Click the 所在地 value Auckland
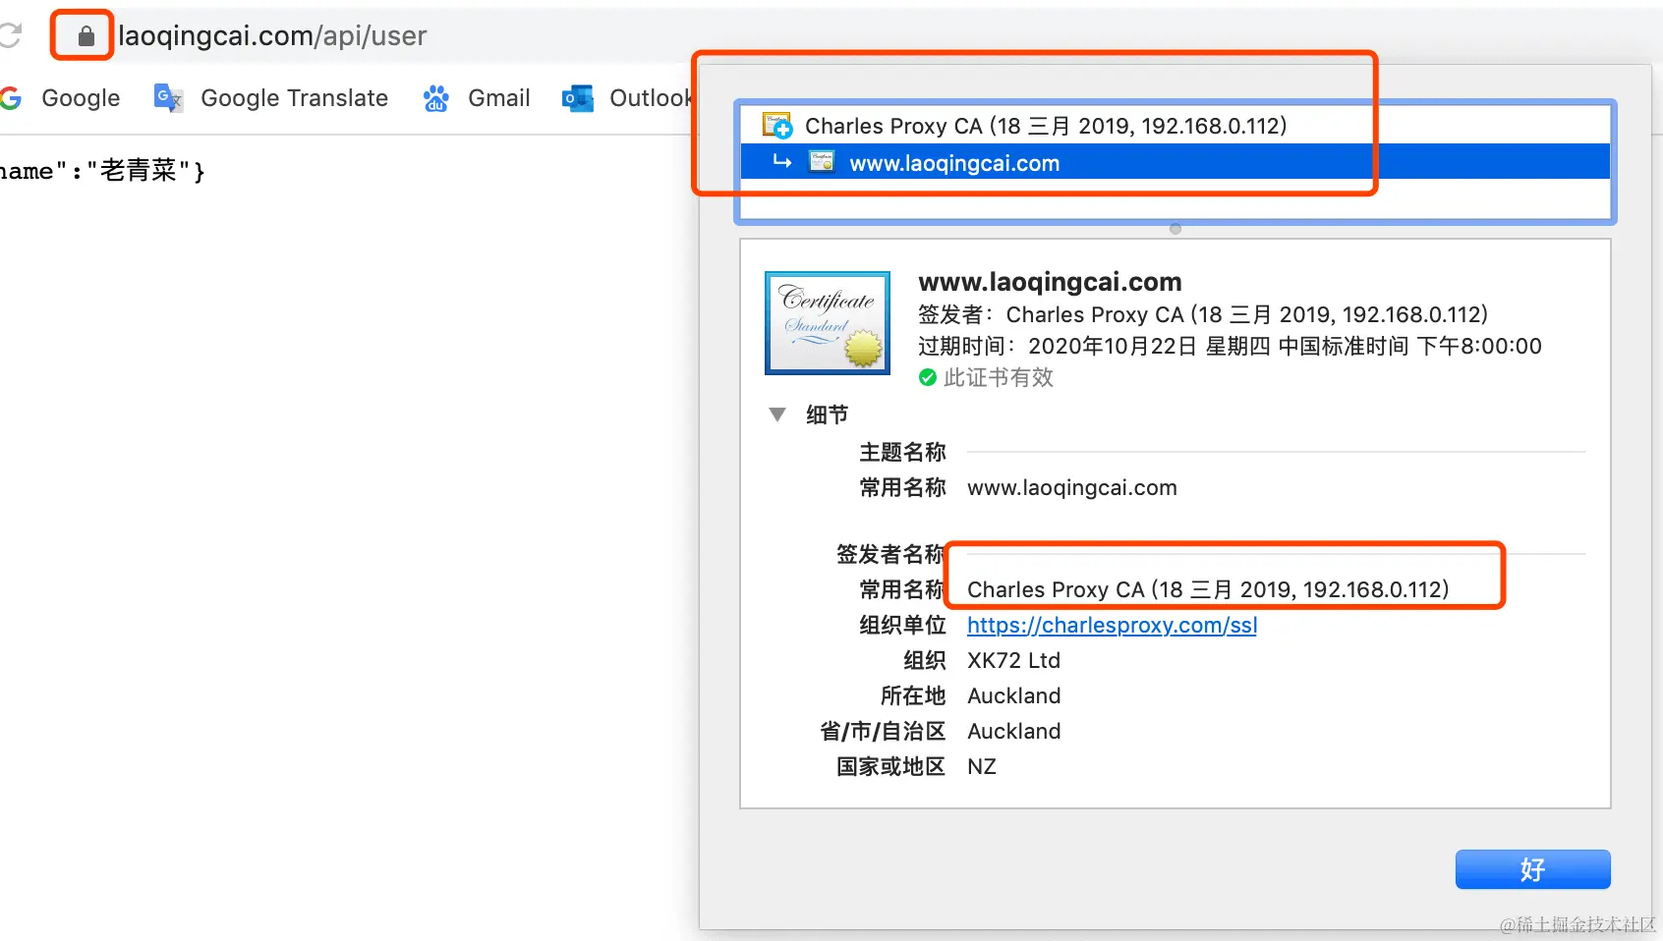Screen dimensions: 1663x941 [1013, 695]
